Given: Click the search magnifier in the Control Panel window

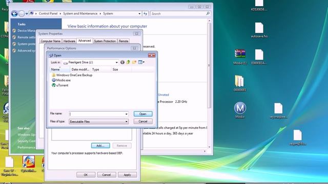Looking at the screenshot, I should click(208, 14).
